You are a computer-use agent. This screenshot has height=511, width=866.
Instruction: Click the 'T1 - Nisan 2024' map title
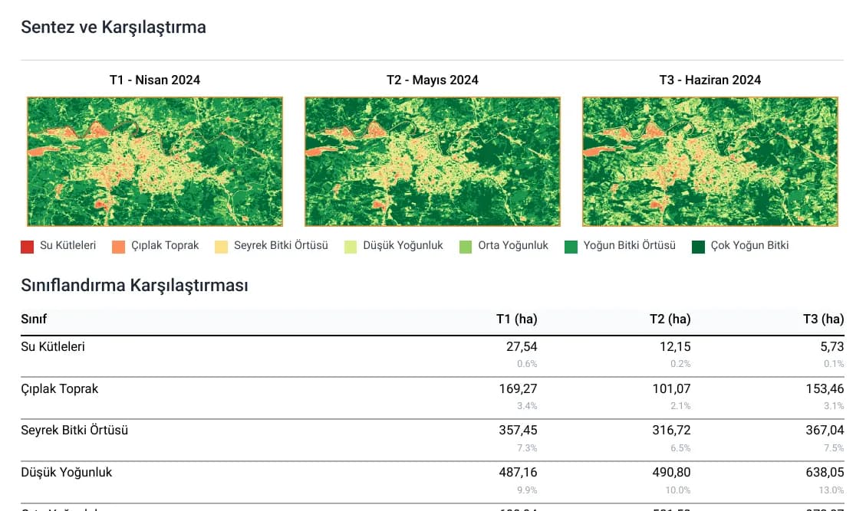pos(155,80)
